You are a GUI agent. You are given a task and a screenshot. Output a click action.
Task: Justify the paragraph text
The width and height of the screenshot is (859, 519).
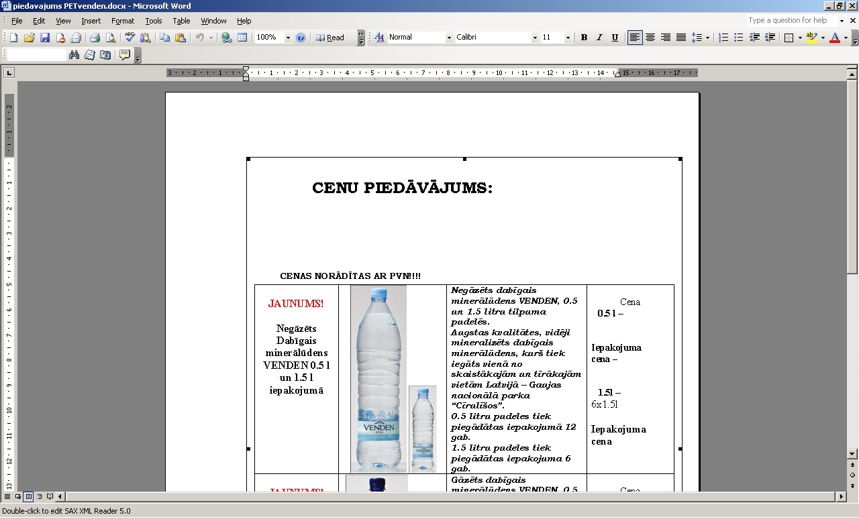681,38
